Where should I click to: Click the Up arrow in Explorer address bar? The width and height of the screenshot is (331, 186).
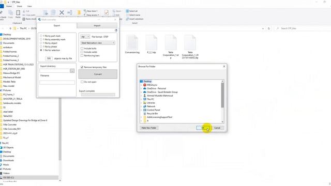pos(10,28)
